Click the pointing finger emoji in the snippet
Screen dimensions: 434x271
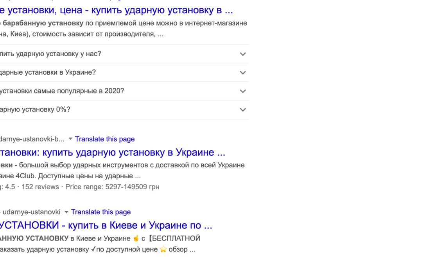(x=136, y=238)
